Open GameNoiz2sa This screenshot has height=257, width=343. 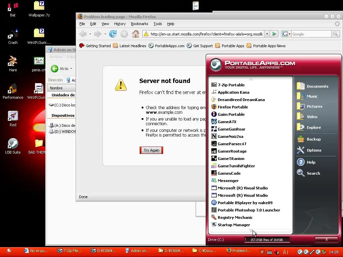tap(227, 137)
